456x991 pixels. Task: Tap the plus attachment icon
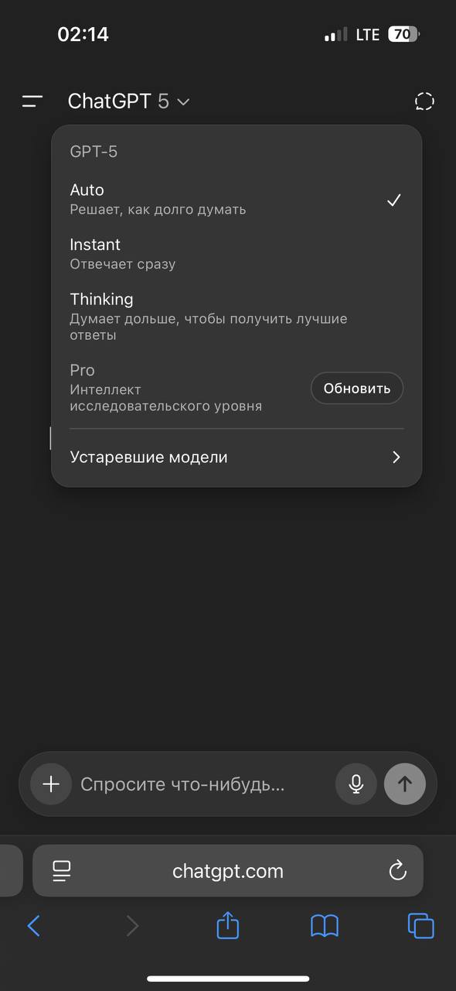tap(51, 784)
